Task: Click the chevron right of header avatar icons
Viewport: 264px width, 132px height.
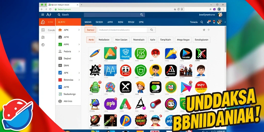Action: pyautogui.click(x=225, y=22)
